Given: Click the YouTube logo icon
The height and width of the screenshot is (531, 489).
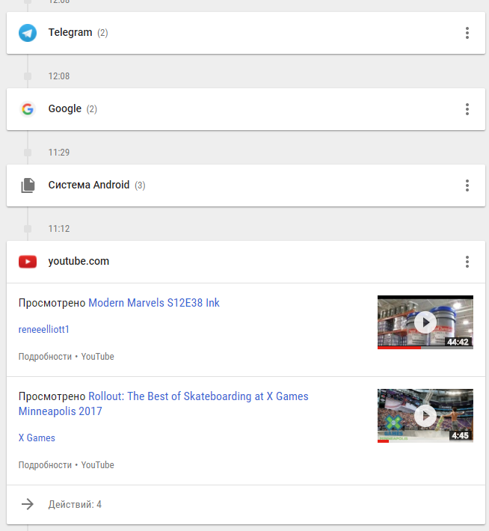Looking at the screenshot, I should click(28, 262).
